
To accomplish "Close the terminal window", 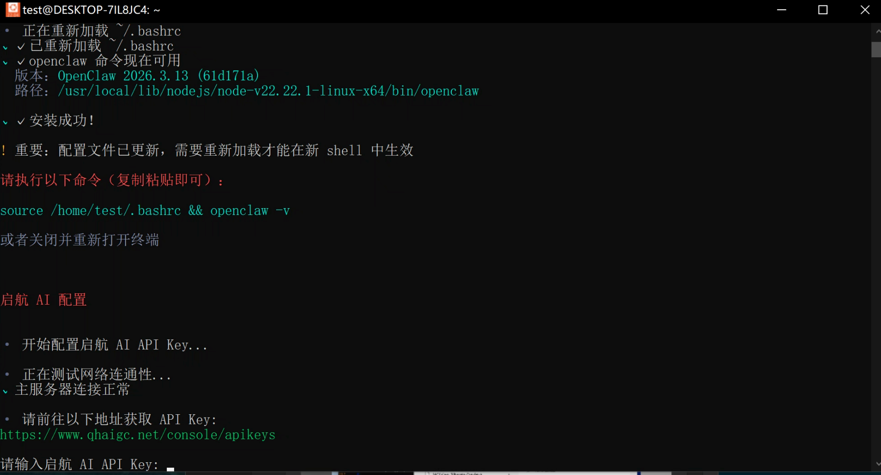I will tap(865, 10).
